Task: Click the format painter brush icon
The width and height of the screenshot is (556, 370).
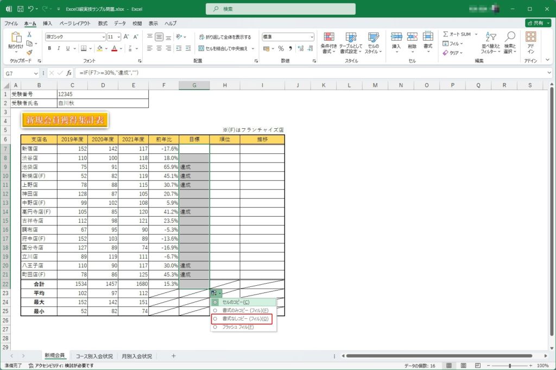Action: 29,53
